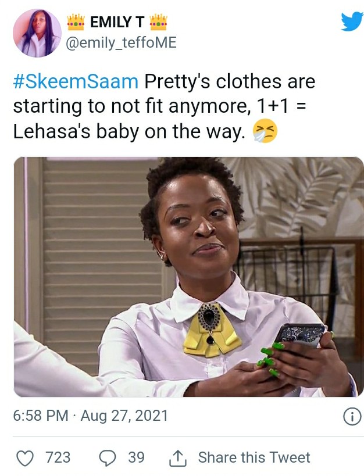
Task: Open the @emily_teffoME handle
Action: point(121,42)
